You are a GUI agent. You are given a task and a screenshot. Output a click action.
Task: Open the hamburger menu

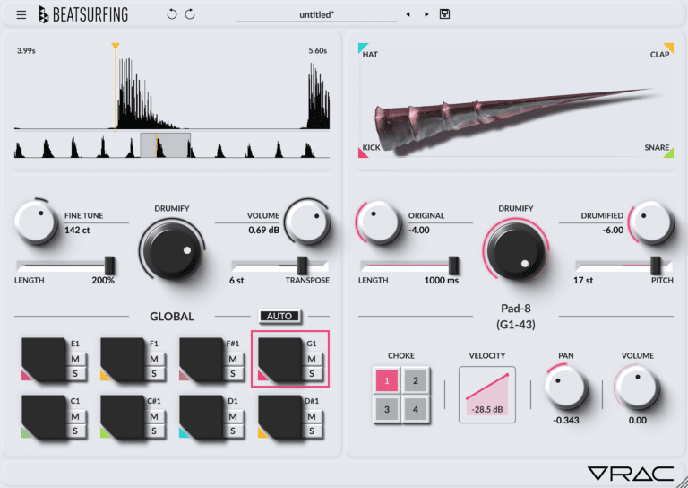(x=21, y=15)
